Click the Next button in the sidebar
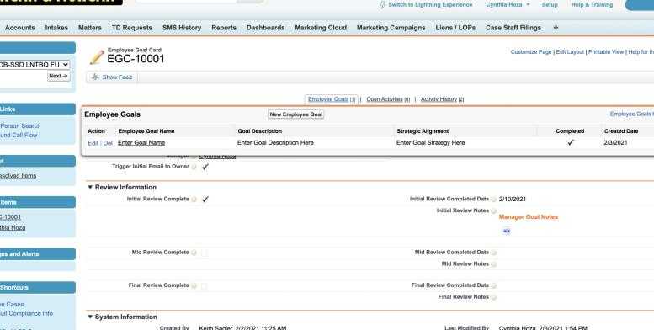The width and height of the screenshot is (654, 330). tap(58, 76)
